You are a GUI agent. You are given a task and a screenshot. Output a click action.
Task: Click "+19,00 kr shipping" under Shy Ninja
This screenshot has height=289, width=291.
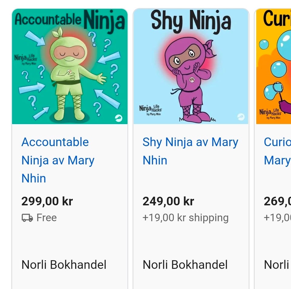(x=186, y=218)
